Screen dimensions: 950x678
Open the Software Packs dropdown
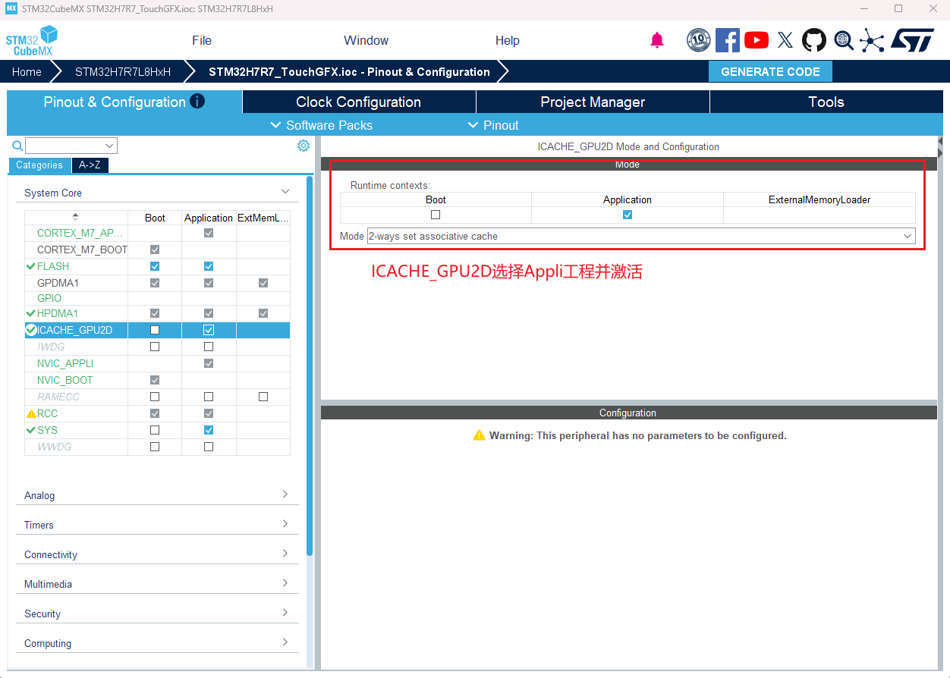pos(322,125)
